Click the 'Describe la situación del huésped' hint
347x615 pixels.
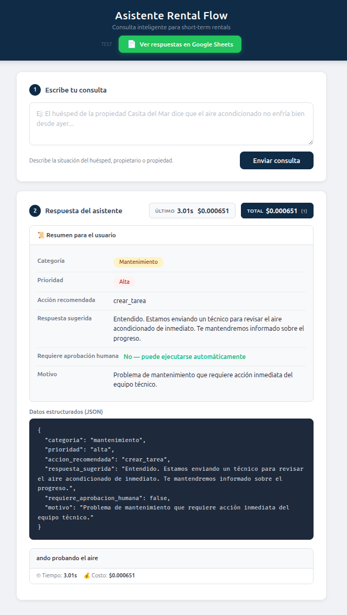click(101, 160)
